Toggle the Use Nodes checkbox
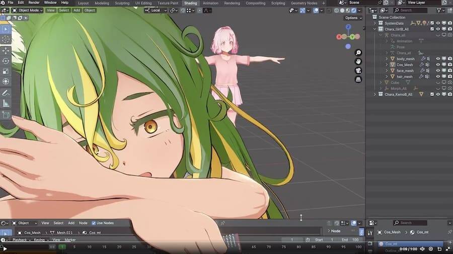The width and height of the screenshot is (453, 254). pos(94,223)
